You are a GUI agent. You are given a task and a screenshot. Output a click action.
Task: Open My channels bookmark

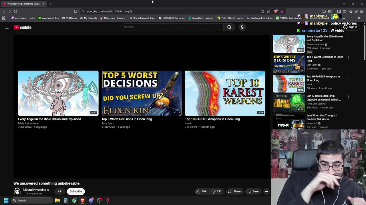point(88,18)
